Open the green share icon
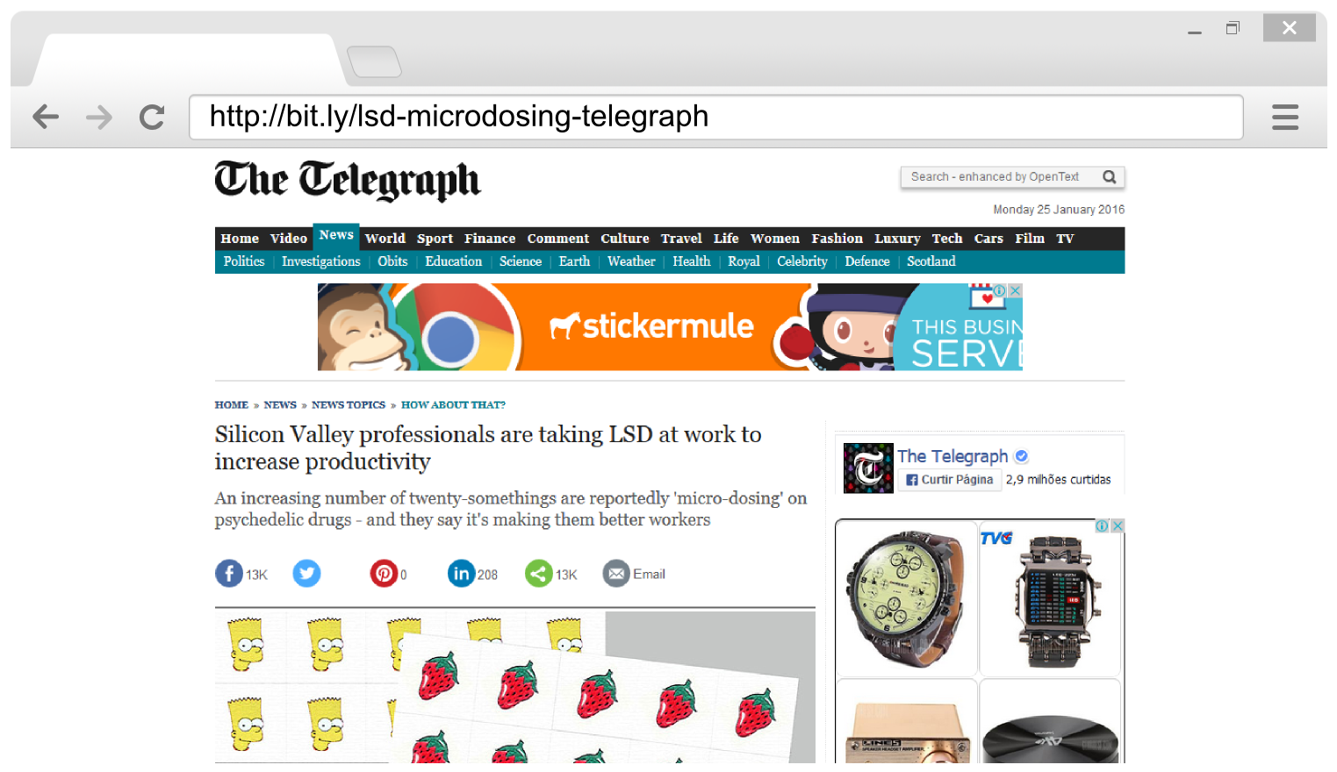 click(538, 574)
